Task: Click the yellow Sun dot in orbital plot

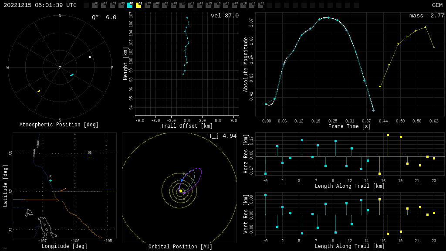Action: click(x=181, y=191)
